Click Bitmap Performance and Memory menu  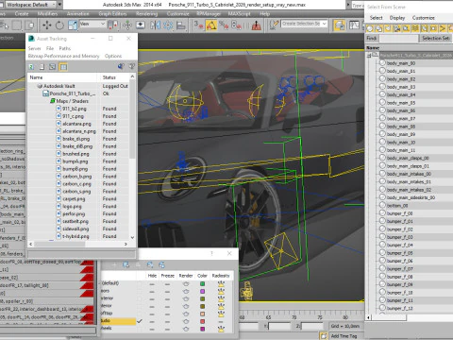coord(63,56)
